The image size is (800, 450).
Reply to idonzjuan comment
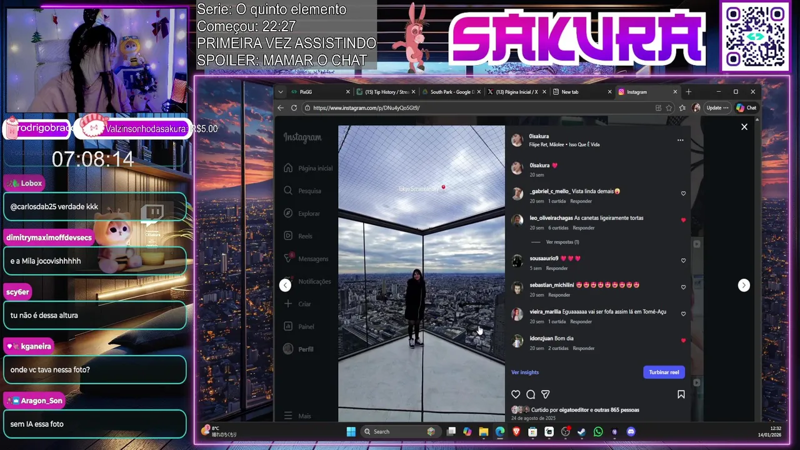tap(584, 348)
